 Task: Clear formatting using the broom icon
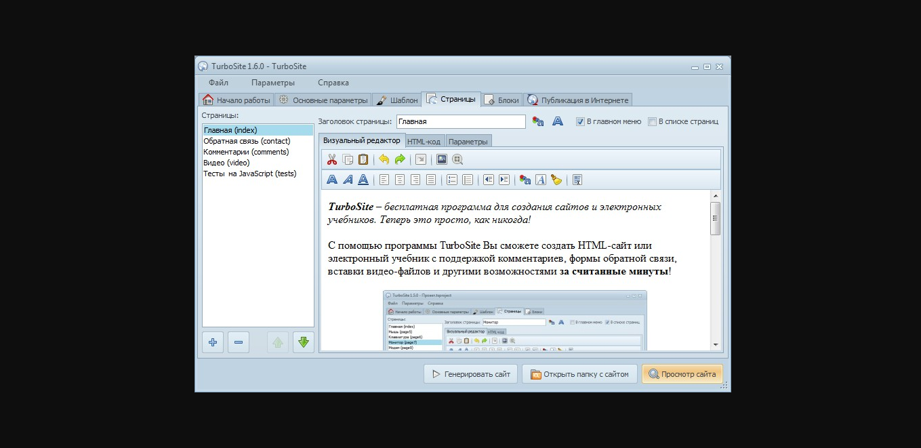(x=557, y=180)
